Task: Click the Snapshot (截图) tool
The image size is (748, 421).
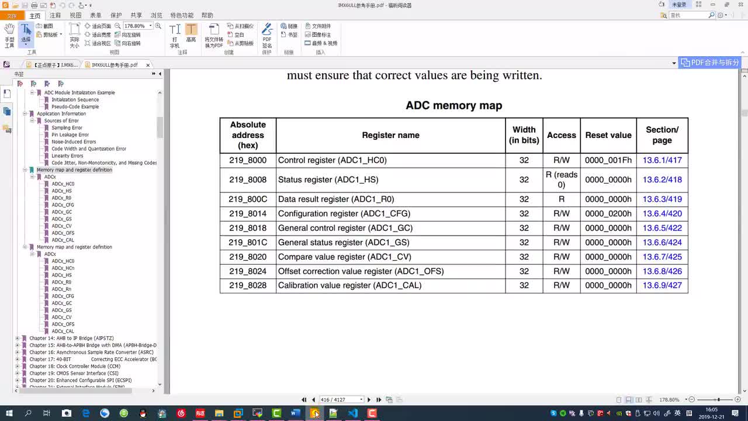Action: coord(44,26)
